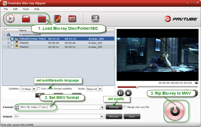The image size is (201, 127).
Task: Start ripping with the big convert button
Action: pos(175,111)
